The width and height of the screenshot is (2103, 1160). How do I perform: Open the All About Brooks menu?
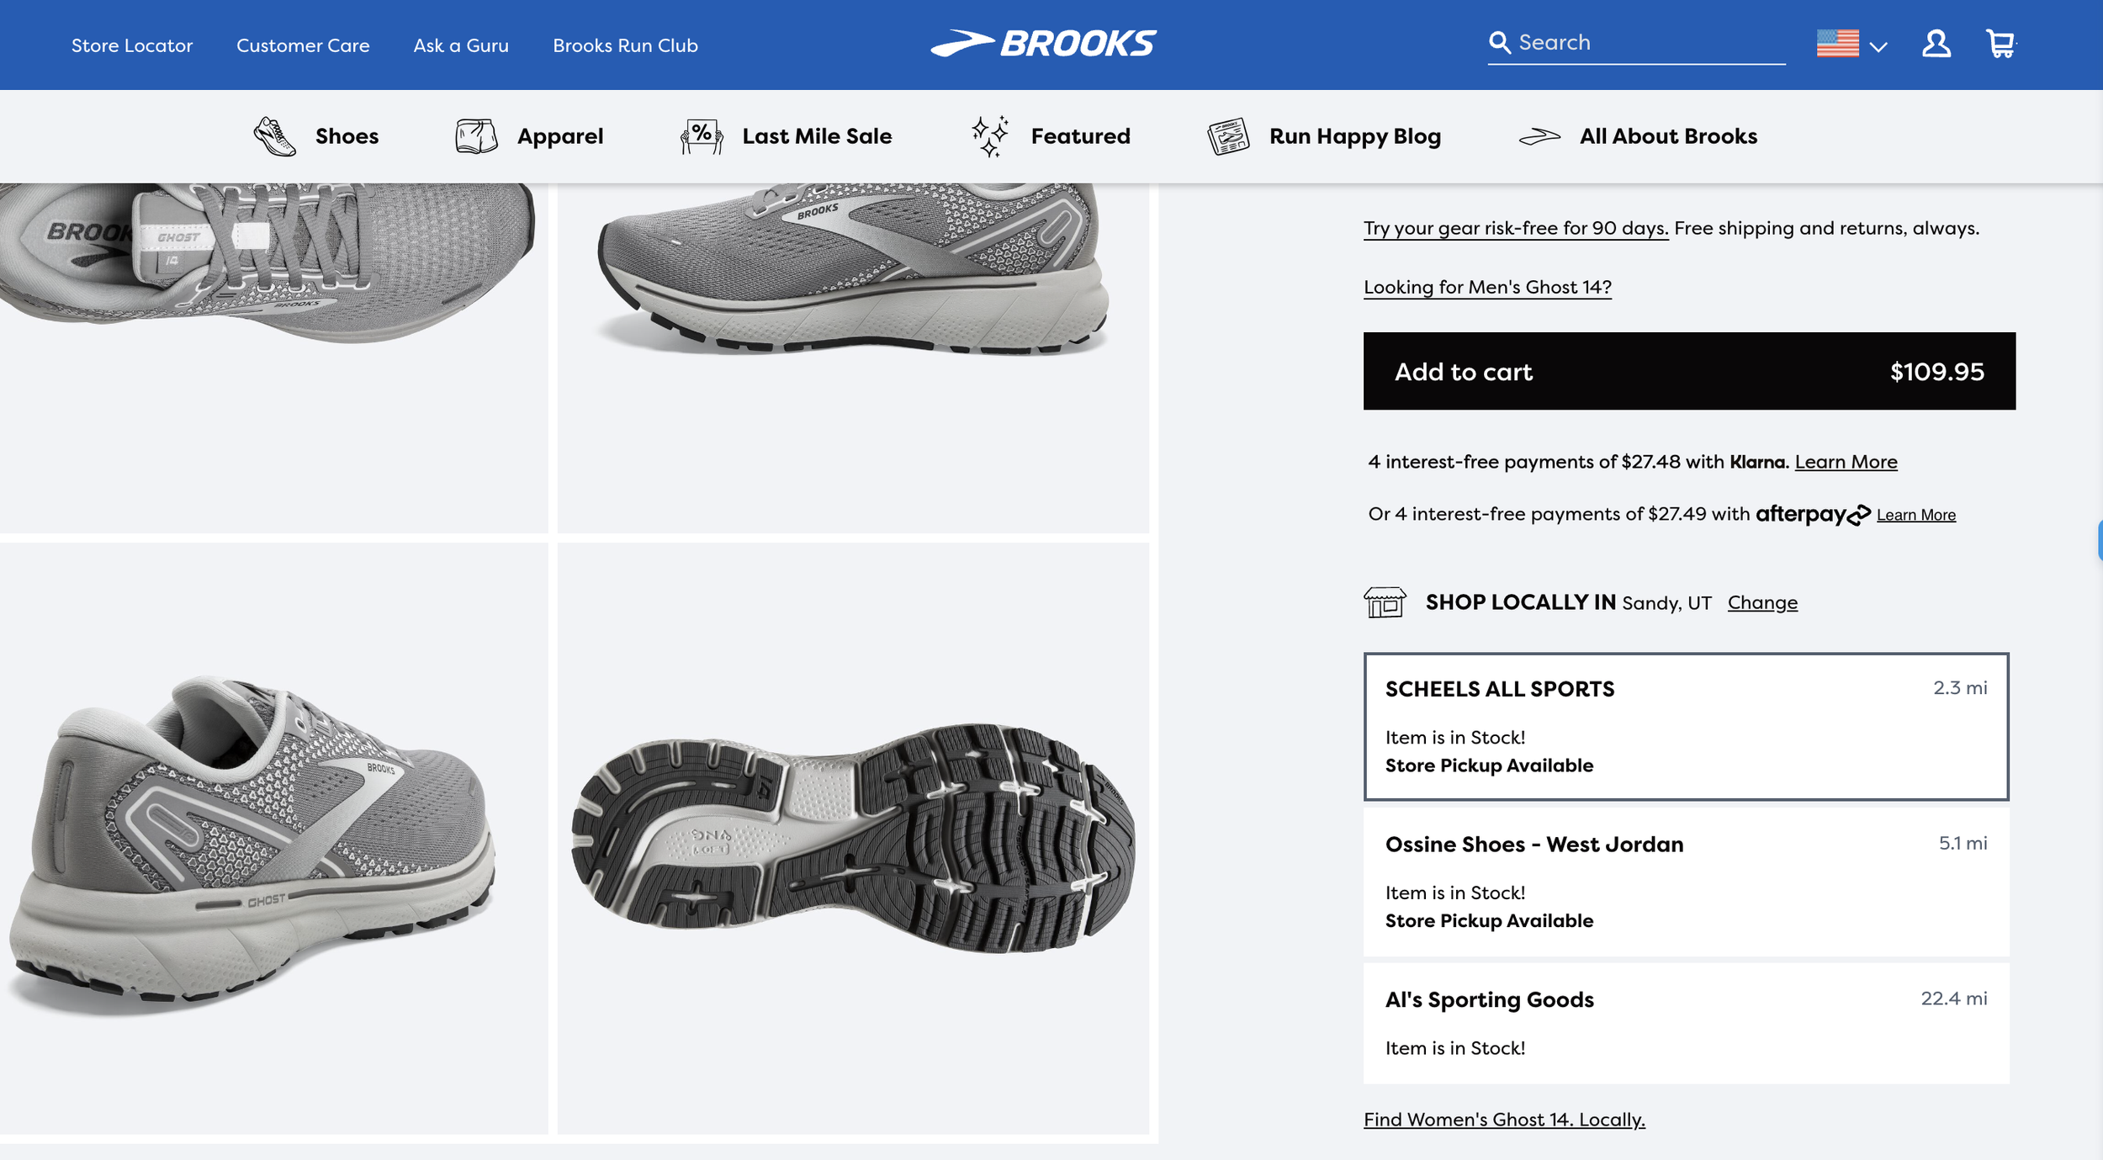[x=1667, y=136]
